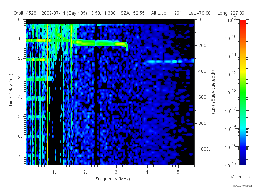Click the yellow vertical line near 0.8 MHz

pos(47,94)
